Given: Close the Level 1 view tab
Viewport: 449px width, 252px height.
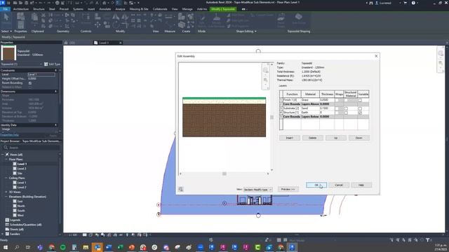Looking at the screenshot, I should [x=120, y=43].
